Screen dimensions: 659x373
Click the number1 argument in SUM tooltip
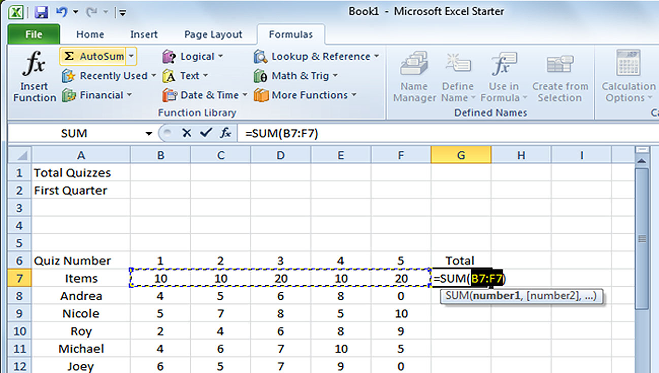[x=496, y=296]
